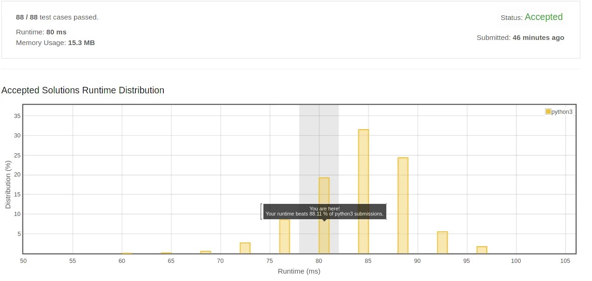Click the Accepted Solutions Runtime Distribution heading
592x281 pixels.
point(83,90)
